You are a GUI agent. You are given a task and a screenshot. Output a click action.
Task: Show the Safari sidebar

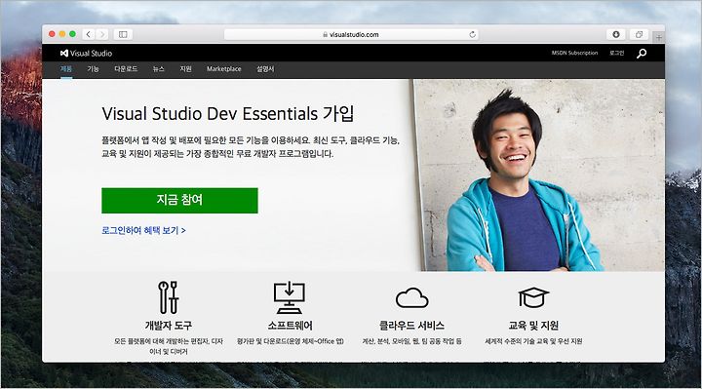(123, 34)
